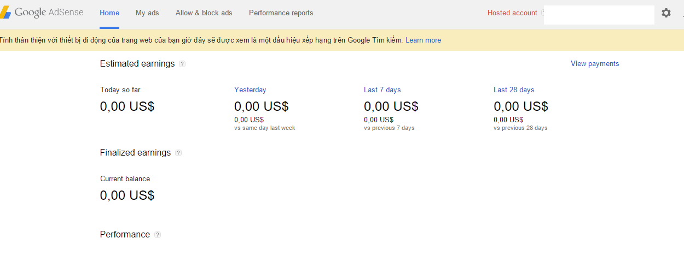This screenshot has height=256, width=684.
Task: Click help icon next to Performance heading
Action: (158, 235)
